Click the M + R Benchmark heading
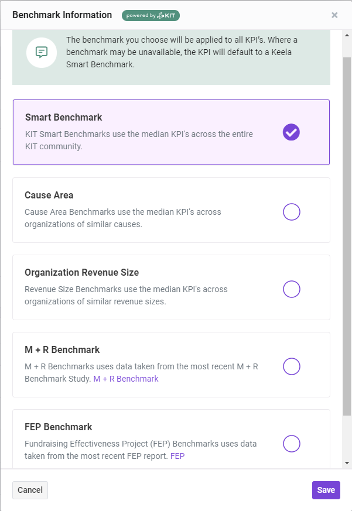Screen dimensions: 352x511 [x=62, y=349]
